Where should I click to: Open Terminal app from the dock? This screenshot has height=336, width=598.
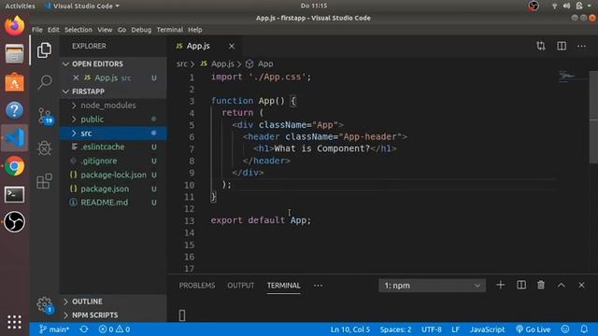[x=15, y=194]
